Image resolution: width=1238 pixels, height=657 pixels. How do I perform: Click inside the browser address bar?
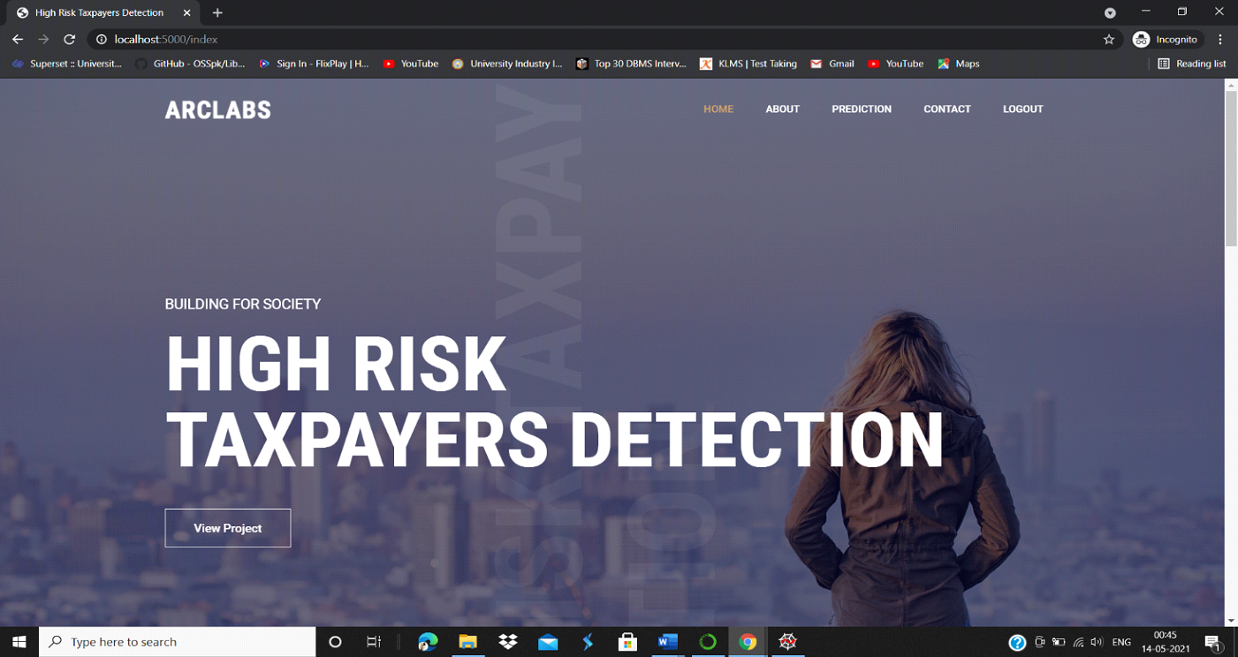tap(530, 39)
